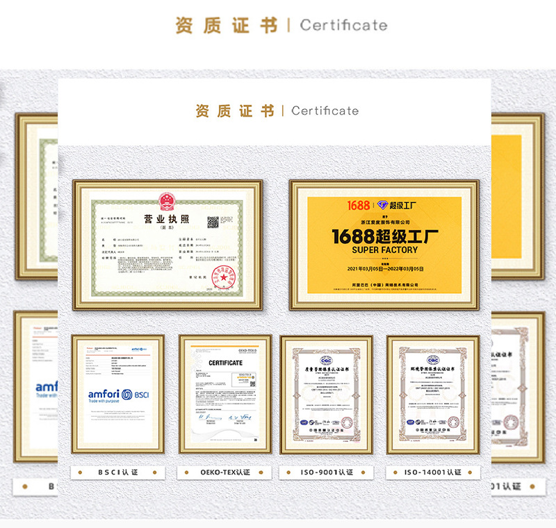View the ISO-9001 quality certificate frame
Image resolution: width=556 pixels, height=528 pixels.
(x=326, y=395)
